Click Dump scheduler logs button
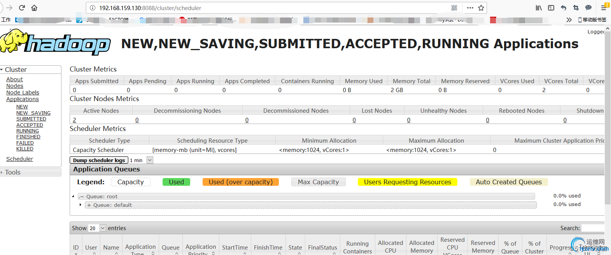 pos(99,160)
